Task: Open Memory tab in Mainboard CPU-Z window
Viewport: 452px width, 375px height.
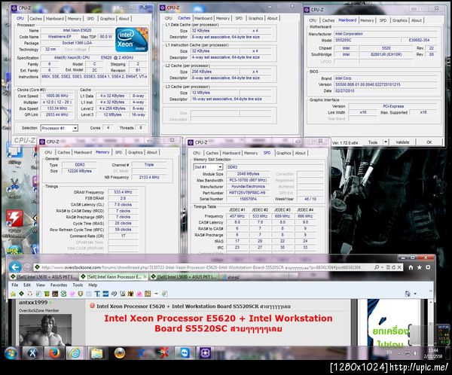Action: click(367, 20)
